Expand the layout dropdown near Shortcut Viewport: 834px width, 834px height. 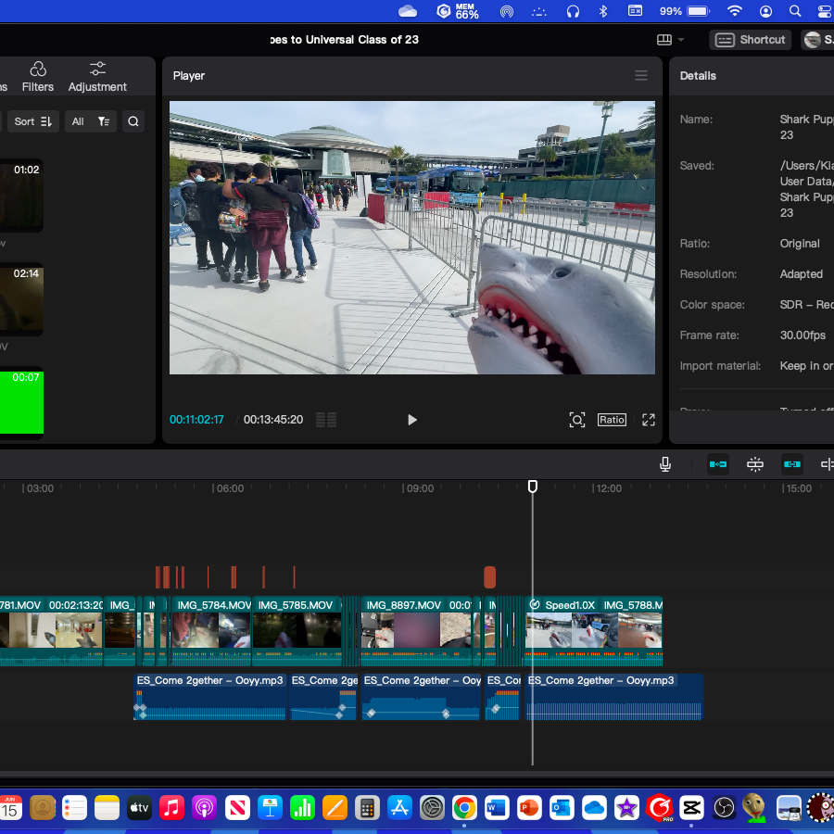(670, 40)
